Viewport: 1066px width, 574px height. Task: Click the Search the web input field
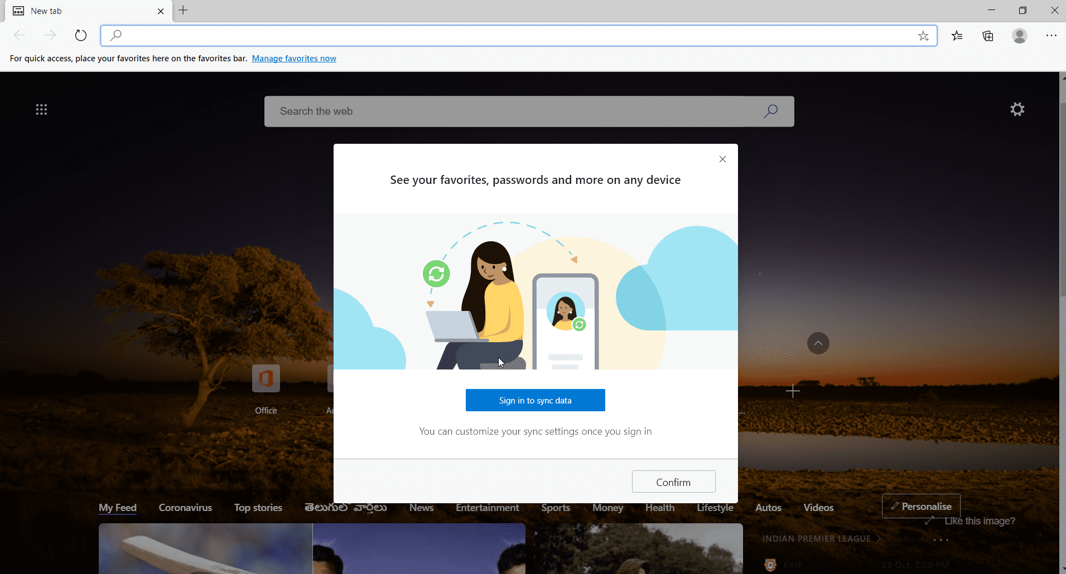coord(502,111)
